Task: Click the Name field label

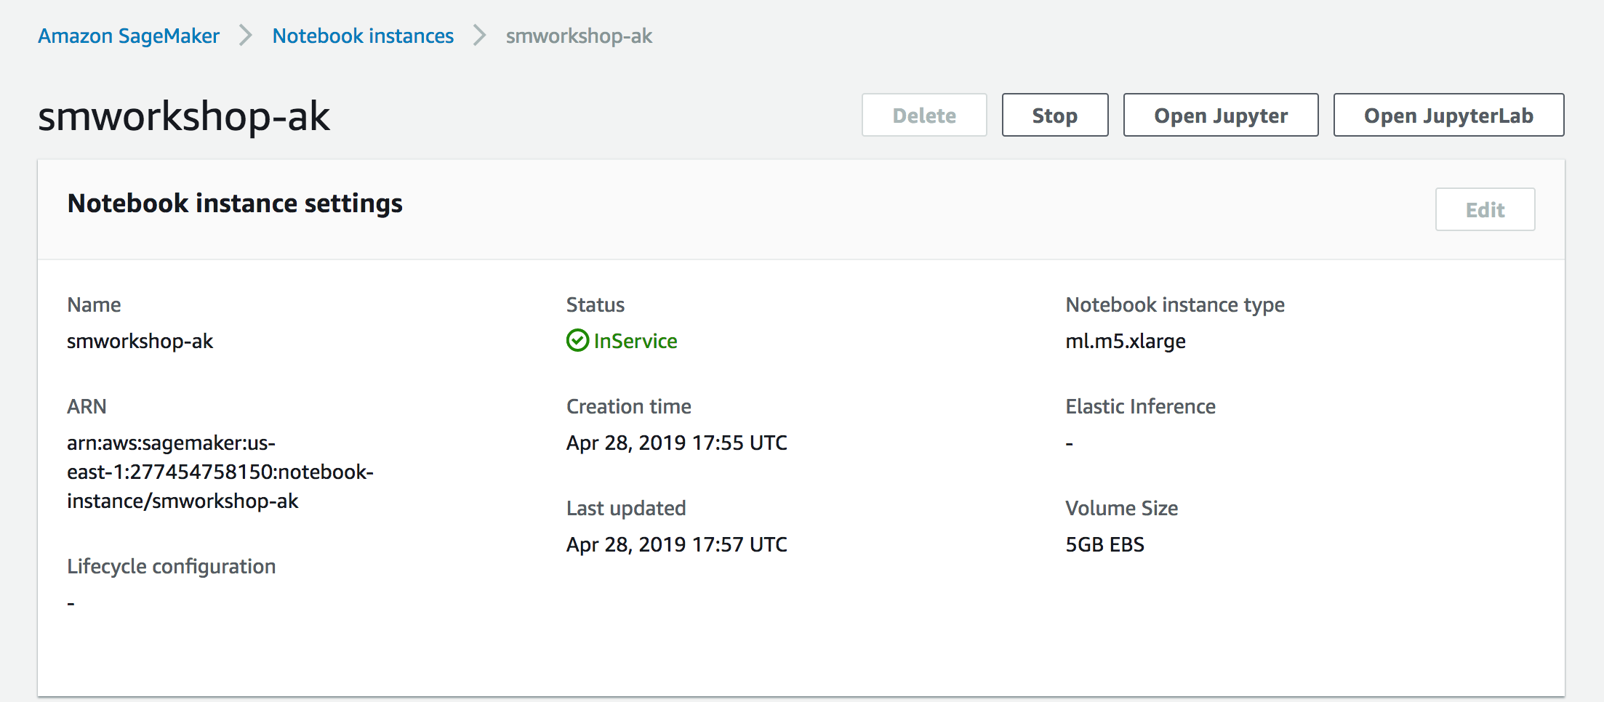Action: 94,304
